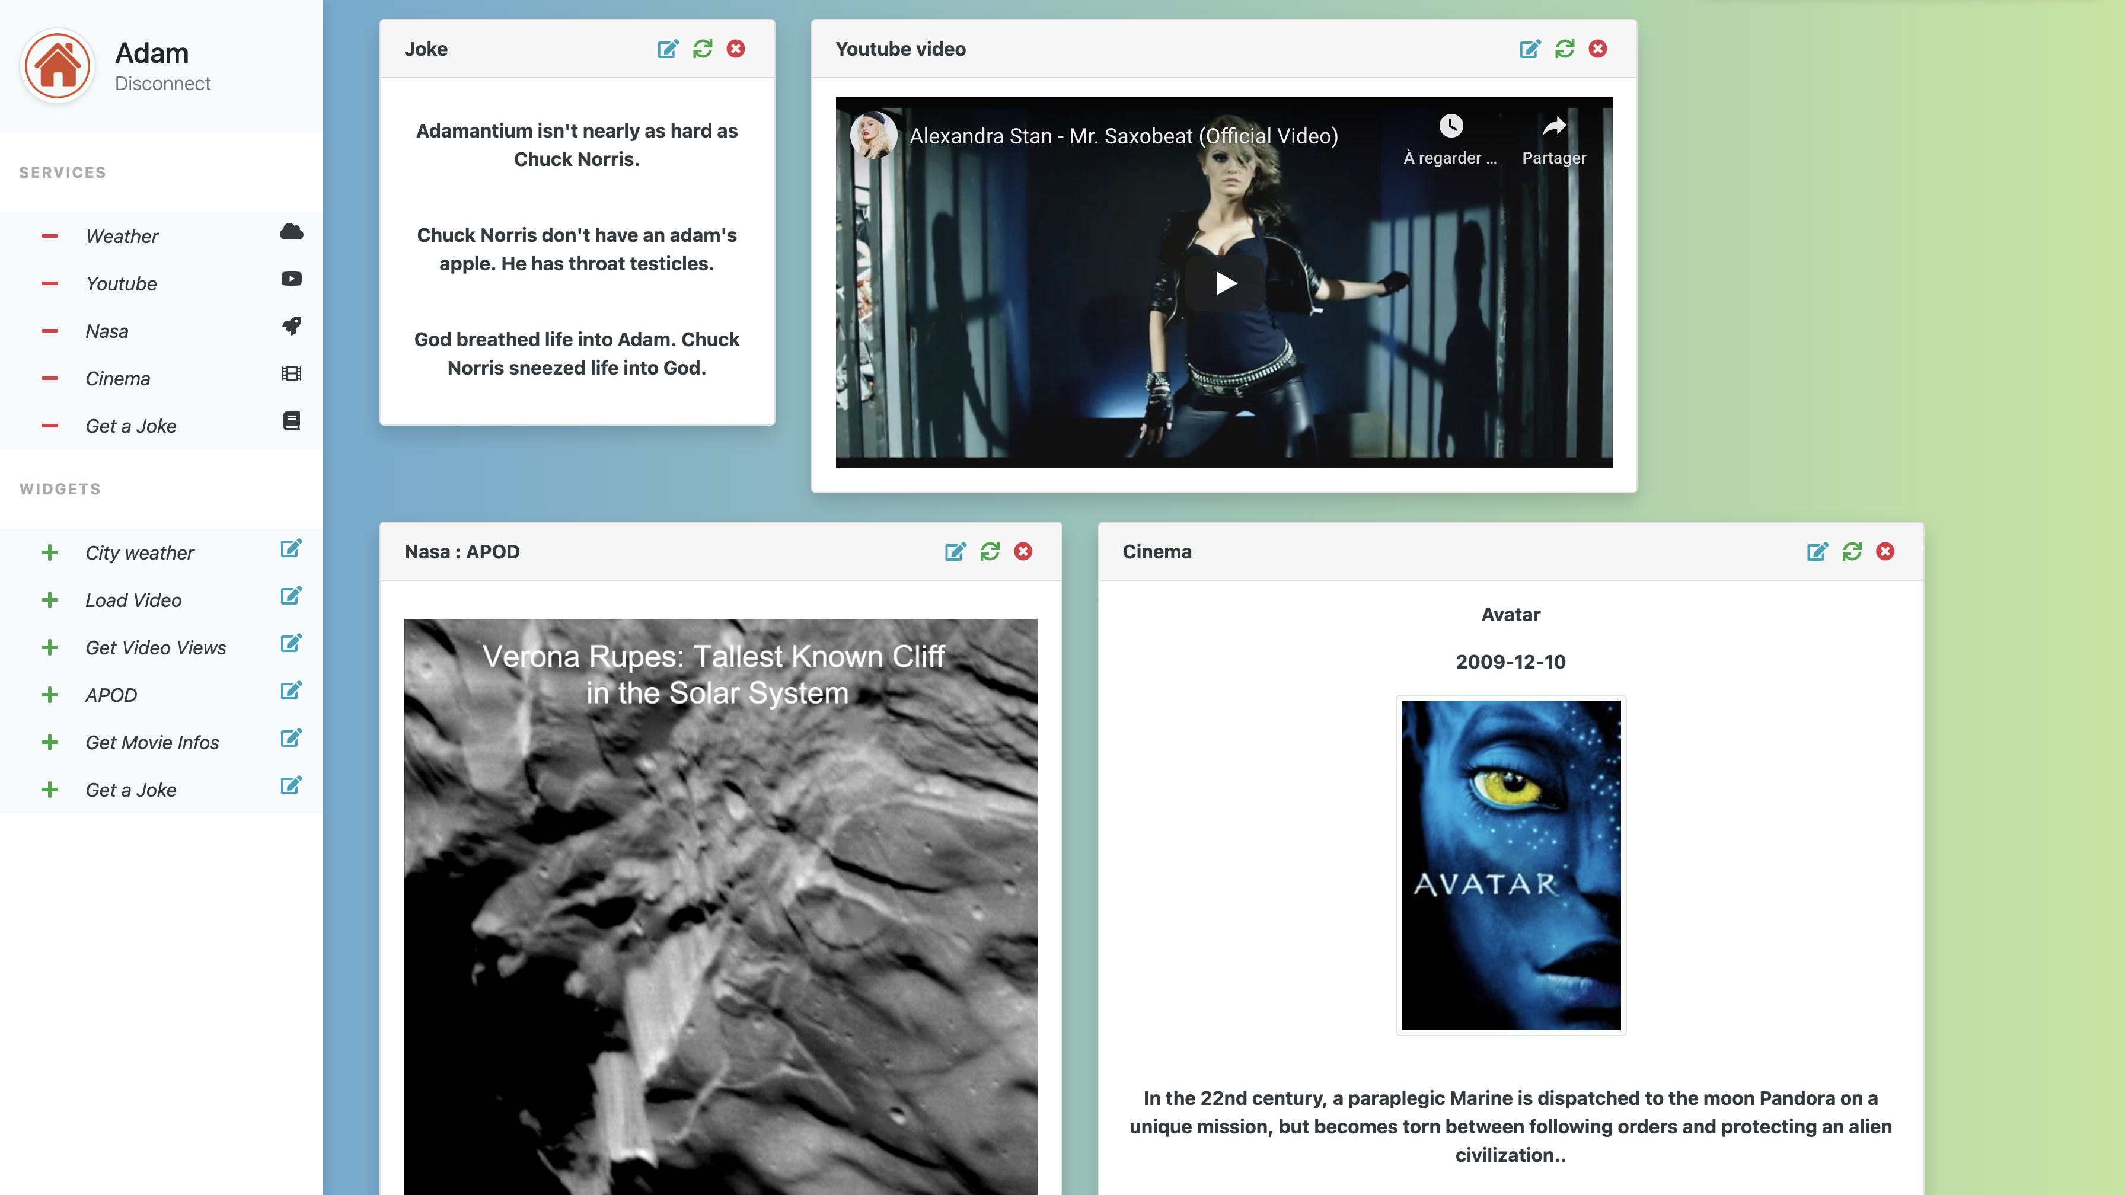This screenshot has width=2125, height=1195.
Task: Select the APOD widget label
Action: 111,694
